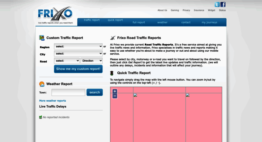Image resolution: width=262 pixels, height=142 pixels.
Task: Open the Twitter icon link
Action: [217, 4]
